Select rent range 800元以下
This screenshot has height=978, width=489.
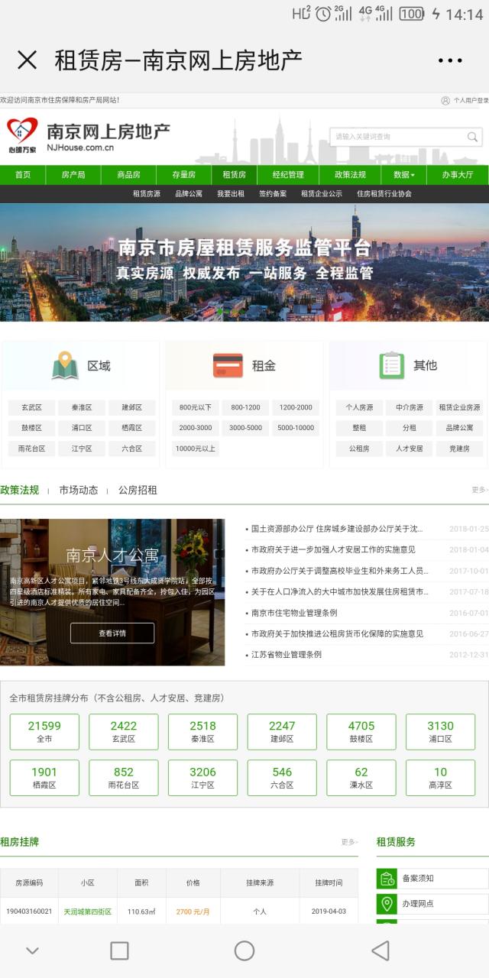(x=196, y=408)
